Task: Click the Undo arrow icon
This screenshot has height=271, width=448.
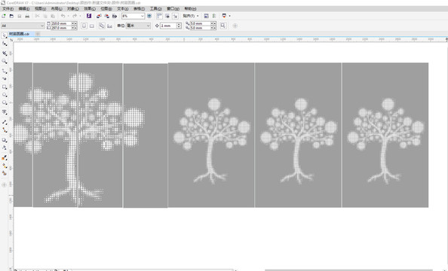Action: click(x=63, y=16)
